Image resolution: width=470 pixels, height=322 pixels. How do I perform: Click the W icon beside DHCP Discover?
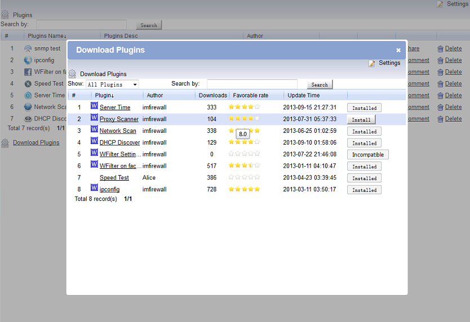click(94, 141)
